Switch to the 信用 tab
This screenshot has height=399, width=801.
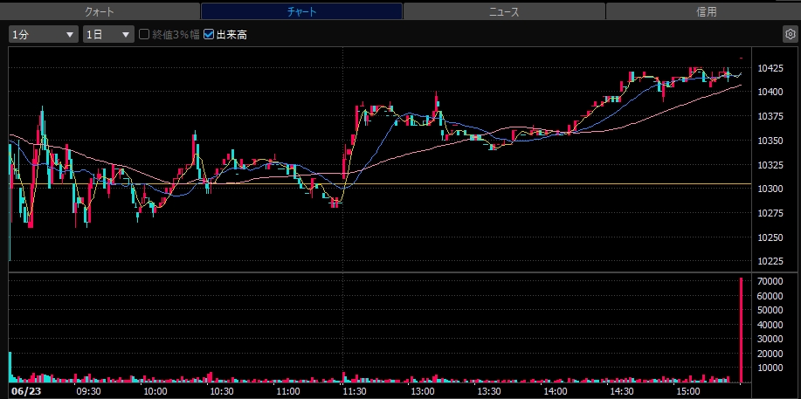coord(703,11)
